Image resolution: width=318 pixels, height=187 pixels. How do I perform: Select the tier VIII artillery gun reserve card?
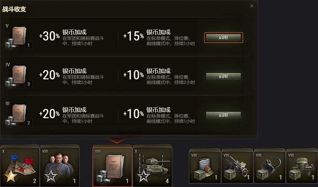point(237,167)
